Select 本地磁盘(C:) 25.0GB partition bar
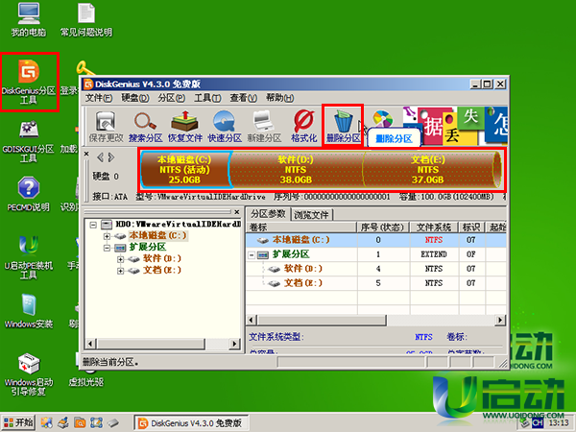The image size is (576, 432). pyautogui.click(x=184, y=170)
